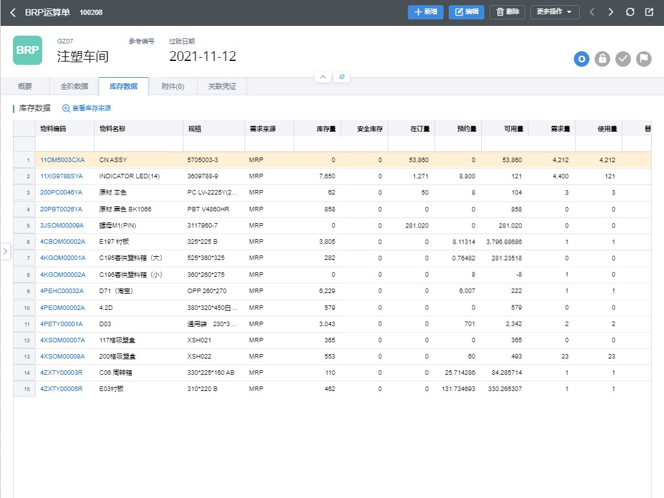Screen dimensions: 664x498
Task: Click the 物料编码 filter input box
Action: (65, 144)
